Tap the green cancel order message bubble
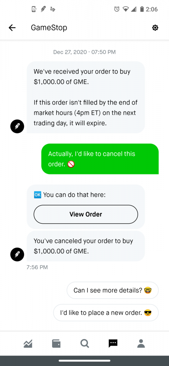The width and height of the screenshot is (169, 366). (x=100, y=159)
